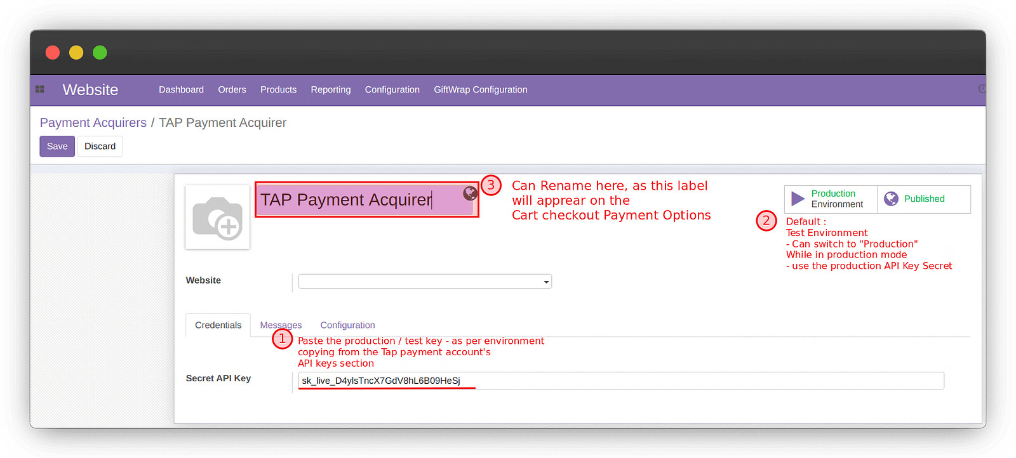Open the Configuration menu in navbar
This screenshot has height=458, width=1016.
tap(392, 89)
